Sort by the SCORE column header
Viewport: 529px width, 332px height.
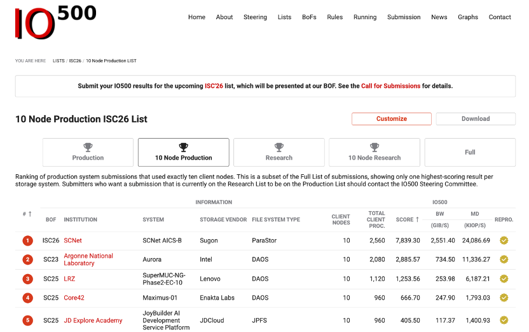[408, 219]
